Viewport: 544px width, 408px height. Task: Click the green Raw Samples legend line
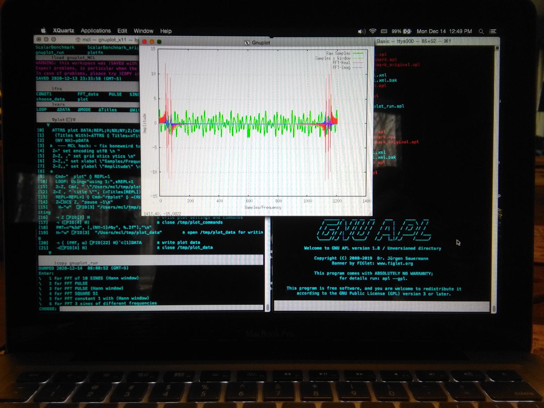tap(358, 53)
